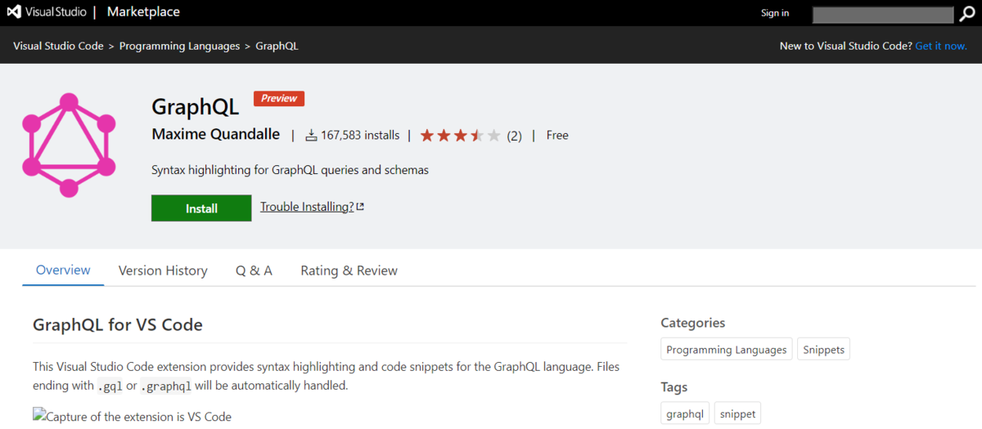982x429 pixels.
Task: Select Programming Languages category tag
Action: (x=727, y=350)
